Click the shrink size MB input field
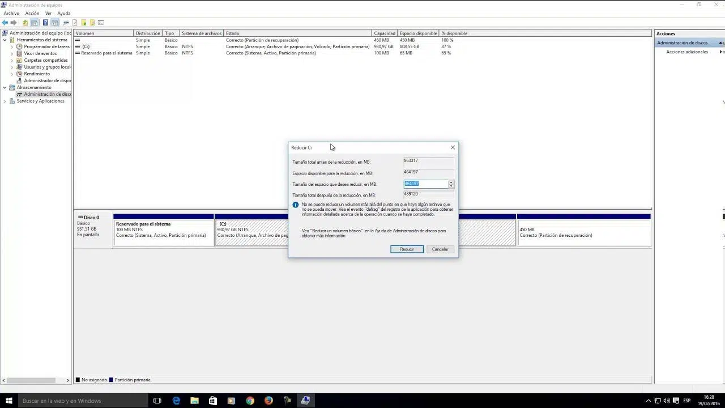 (425, 184)
